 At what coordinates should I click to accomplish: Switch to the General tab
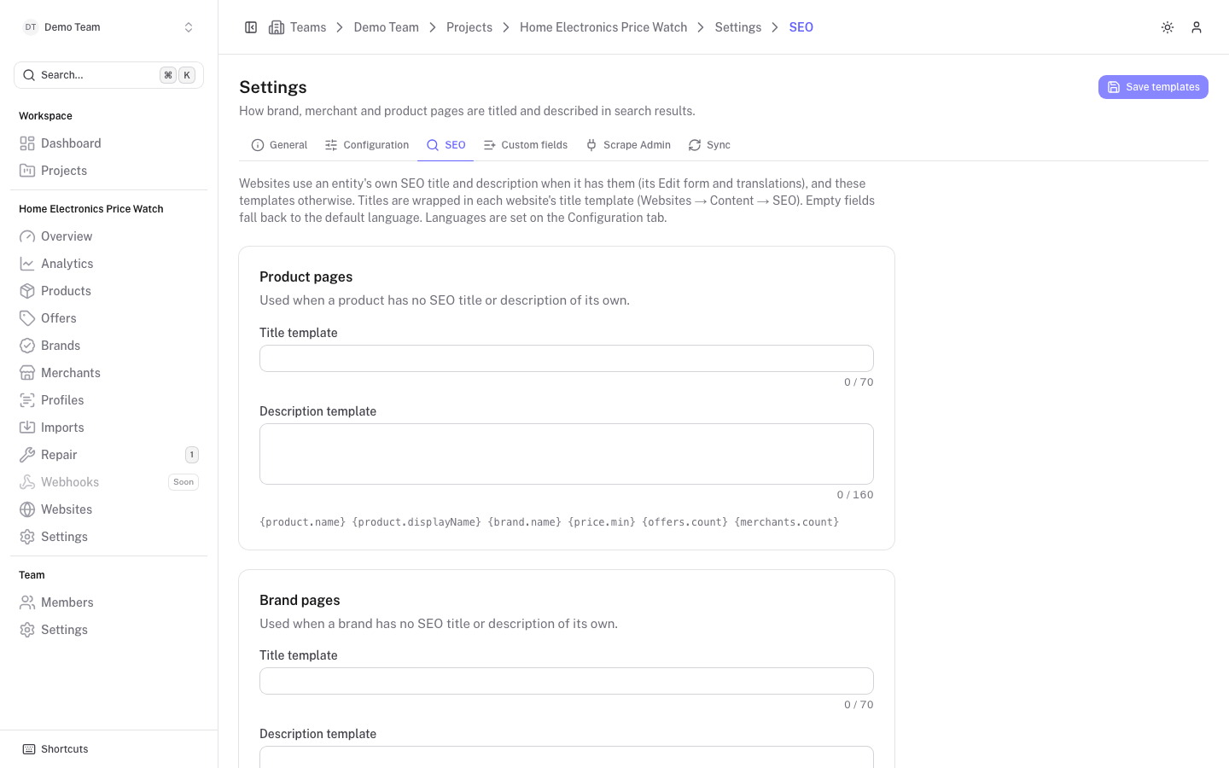click(x=279, y=145)
